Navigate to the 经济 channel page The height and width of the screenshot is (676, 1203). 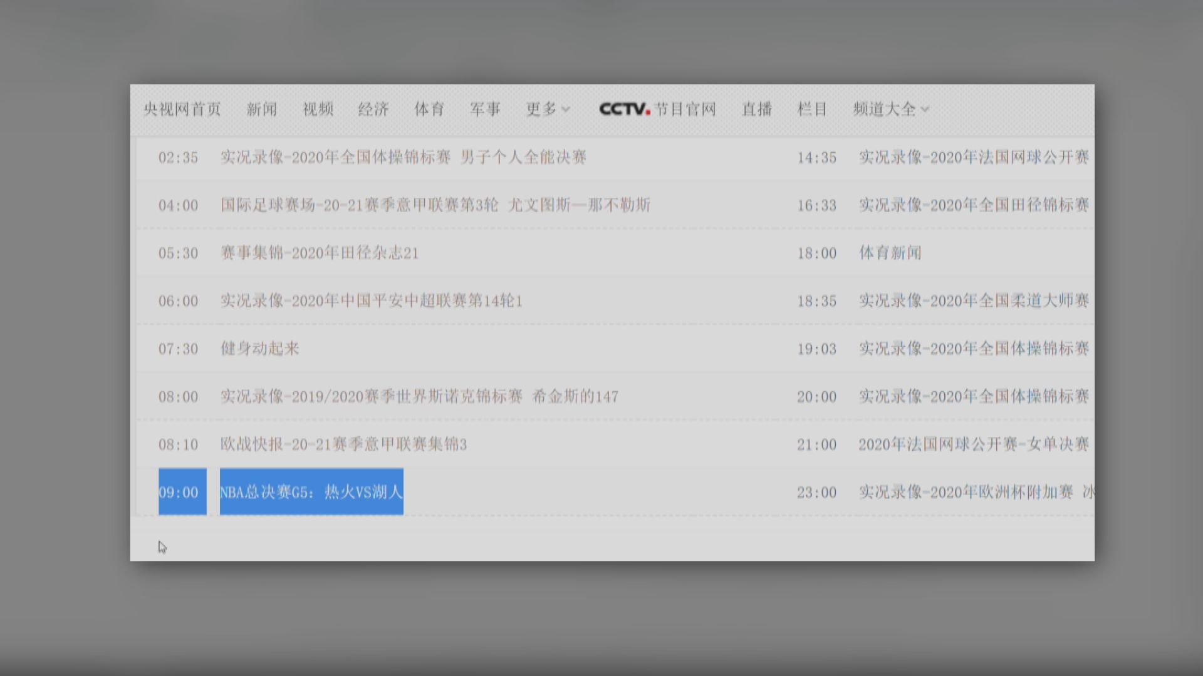tap(373, 108)
